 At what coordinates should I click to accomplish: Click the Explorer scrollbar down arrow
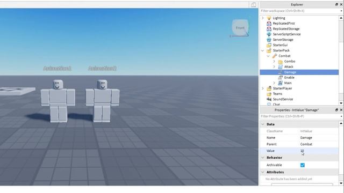click(341, 103)
